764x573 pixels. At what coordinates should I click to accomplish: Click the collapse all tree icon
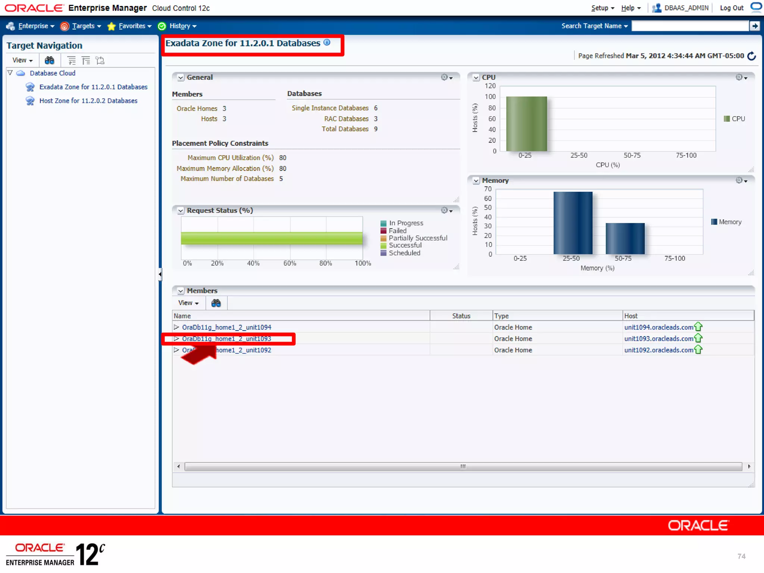pyautogui.click(x=86, y=60)
